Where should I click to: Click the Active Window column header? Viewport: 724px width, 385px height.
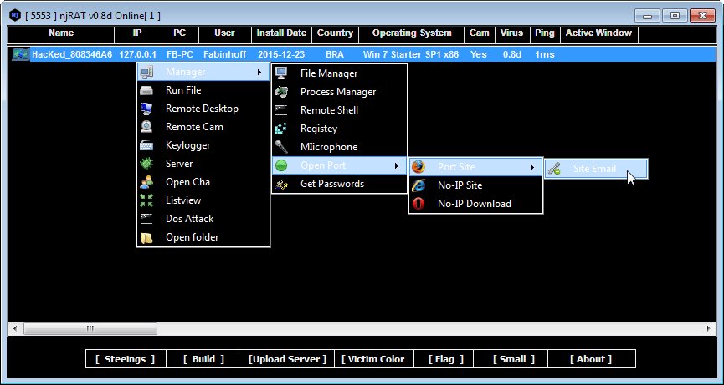click(x=599, y=33)
